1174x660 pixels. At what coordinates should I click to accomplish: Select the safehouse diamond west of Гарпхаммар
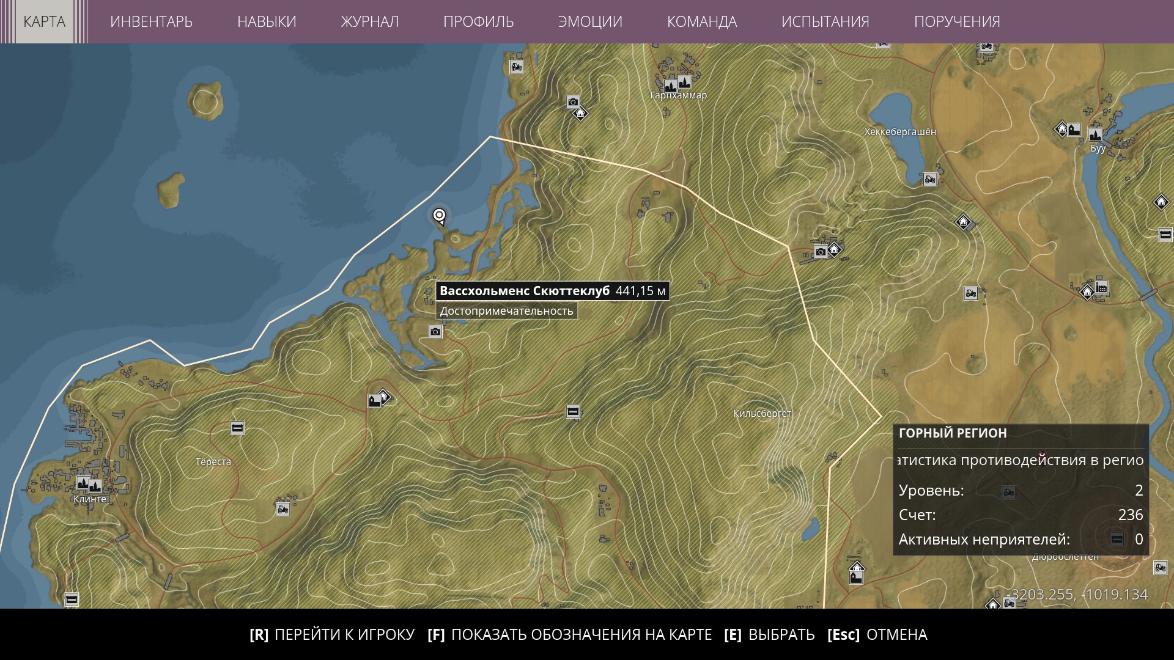(x=580, y=113)
